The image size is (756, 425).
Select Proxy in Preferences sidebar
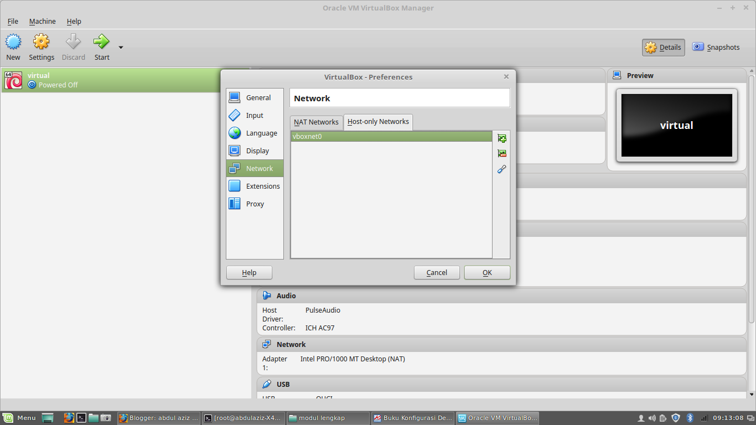click(x=255, y=204)
